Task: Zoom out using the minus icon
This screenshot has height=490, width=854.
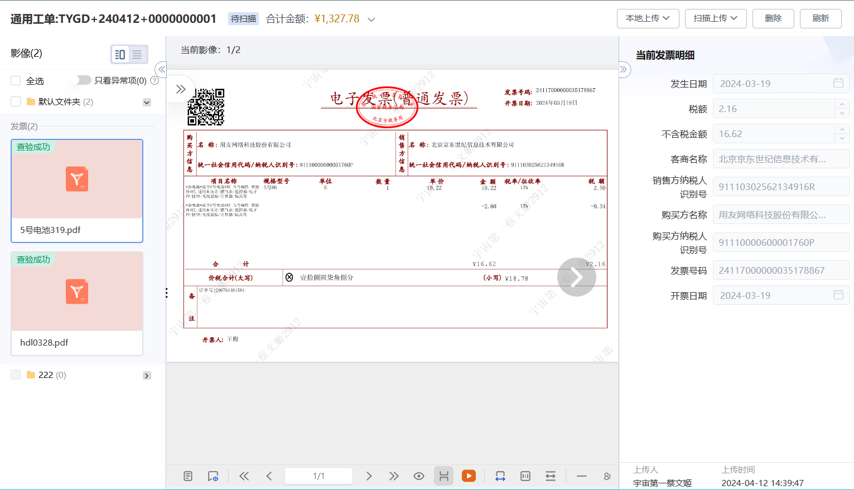Action: click(x=581, y=476)
